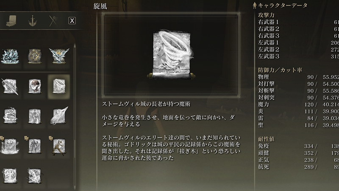
Task: Choose the golden round face spell scroll
Action: click(x=35, y=56)
